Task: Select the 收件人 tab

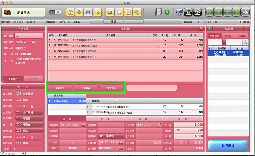Action: point(33,79)
